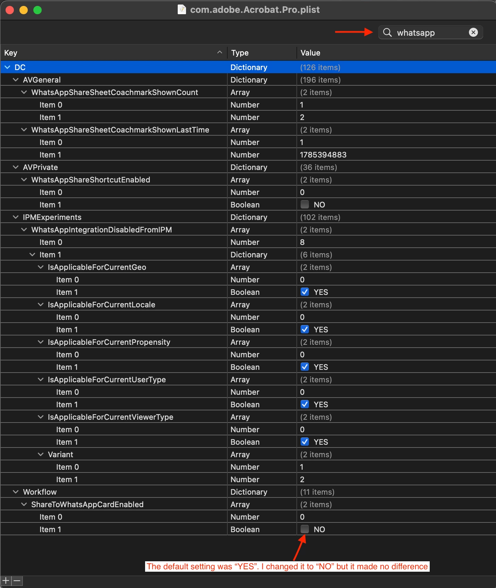
Task: Select the (36 items) AVPrivate value
Action: tap(318, 167)
